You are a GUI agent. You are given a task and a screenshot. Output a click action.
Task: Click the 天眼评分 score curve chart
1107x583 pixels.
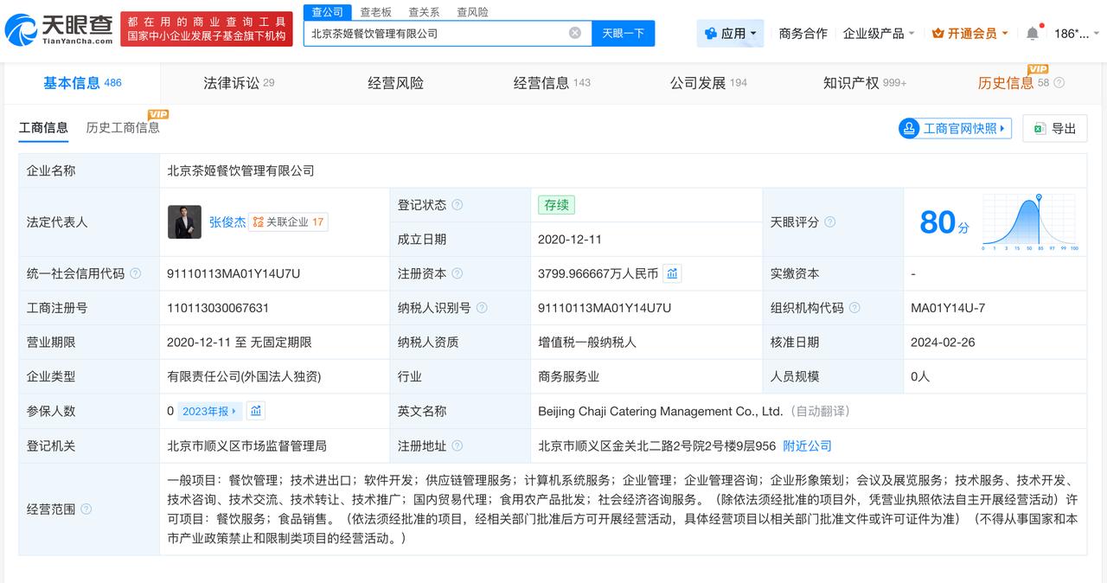(x=1029, y=221)
